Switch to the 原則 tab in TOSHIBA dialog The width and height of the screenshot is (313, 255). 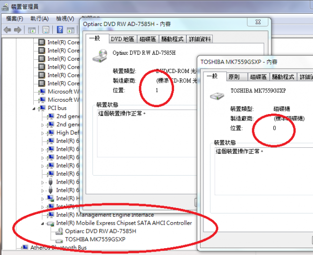click(x=237, y=77)
